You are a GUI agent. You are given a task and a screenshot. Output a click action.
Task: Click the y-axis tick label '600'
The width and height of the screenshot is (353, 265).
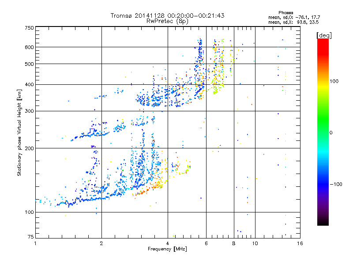coord(29,47)
